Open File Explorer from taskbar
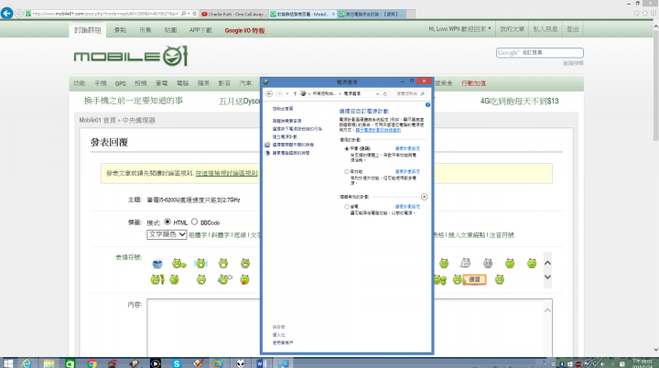Image resolution: width=659 pixels, height=368 pixels. point(49,363)
